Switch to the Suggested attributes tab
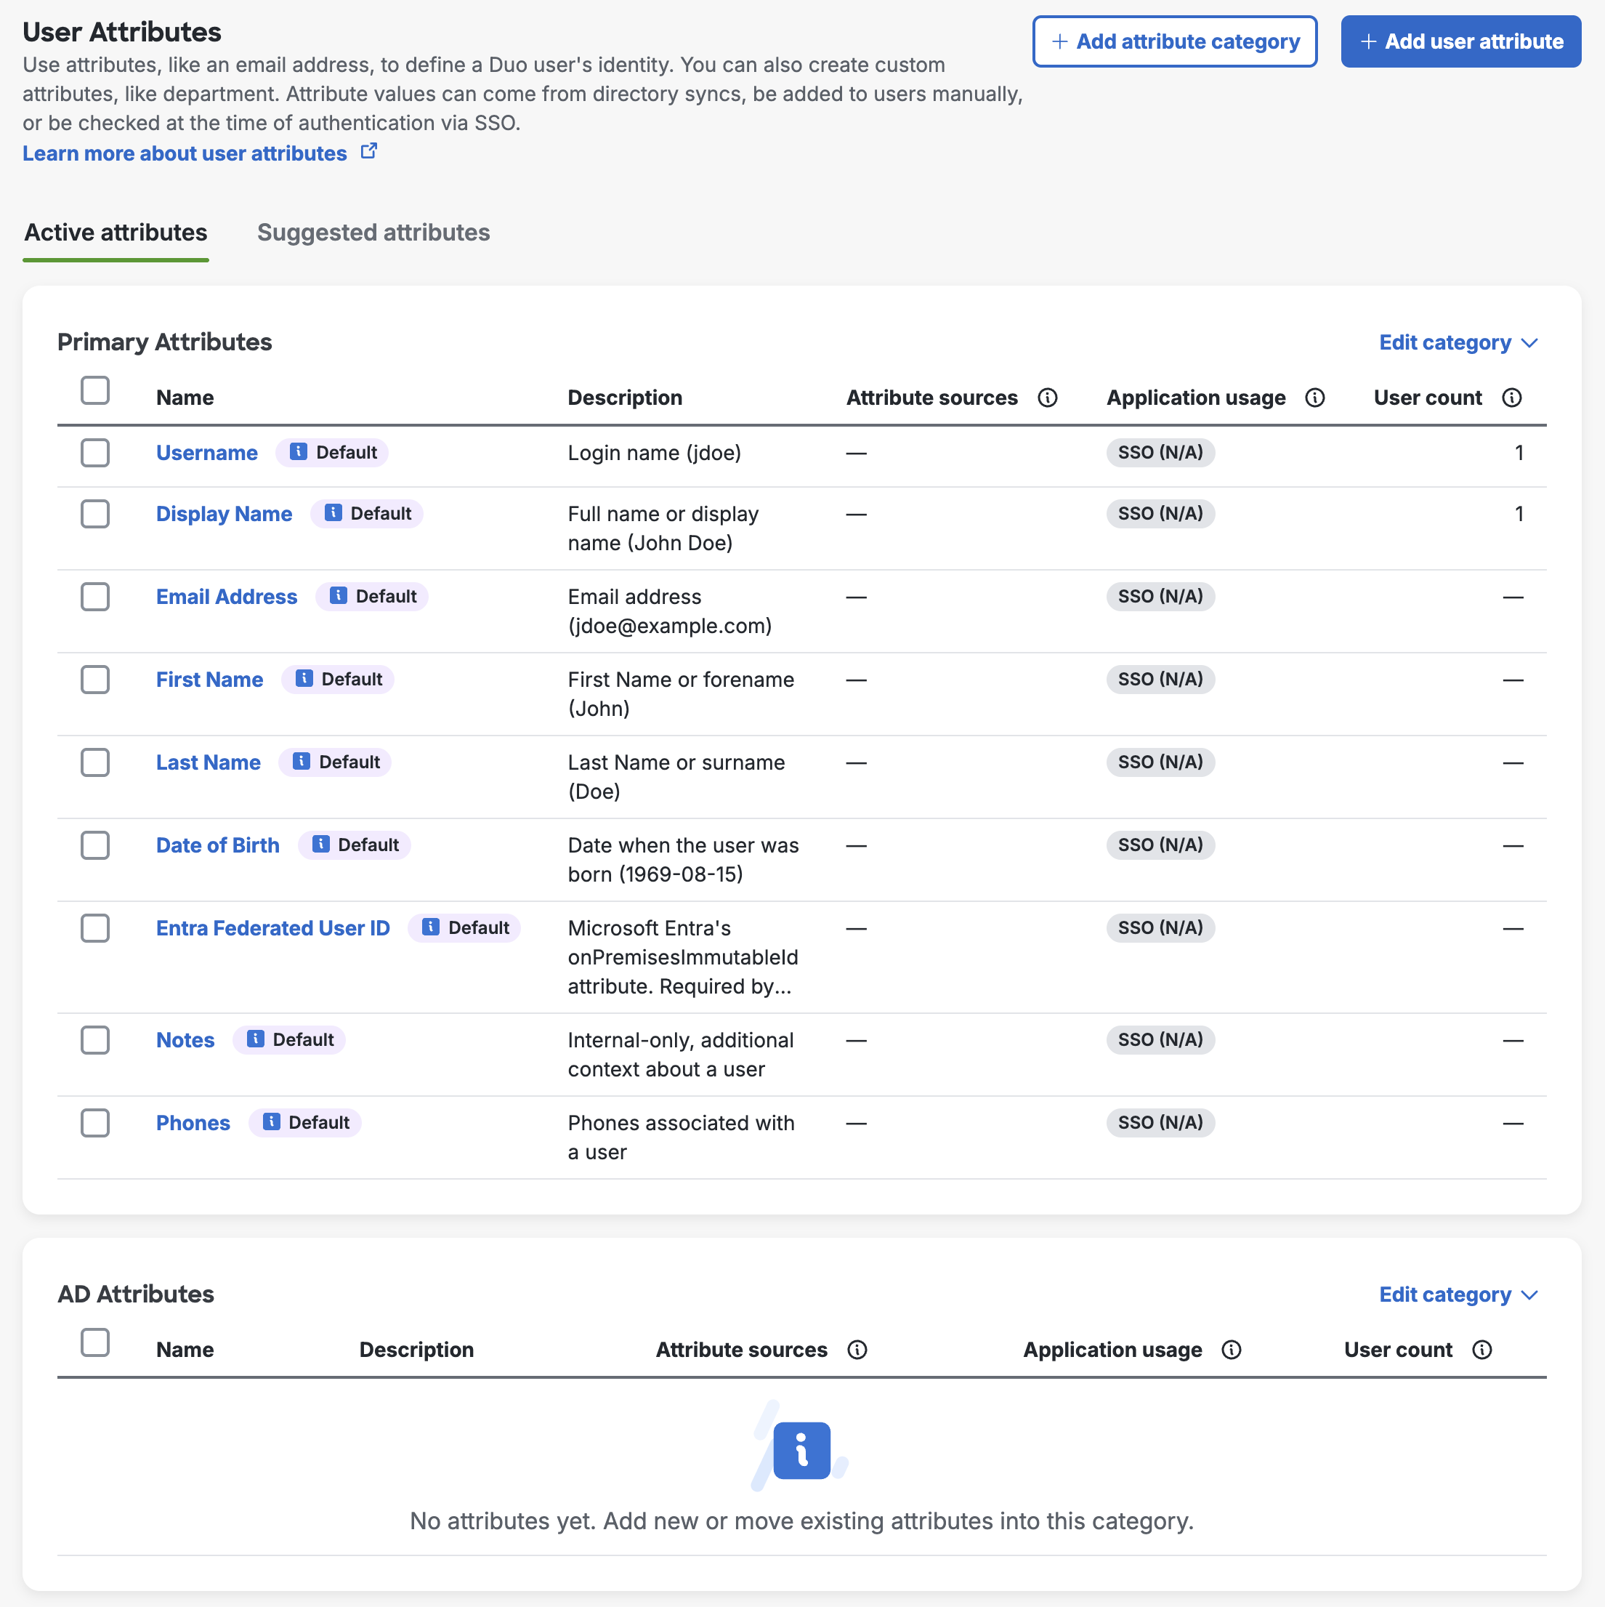 click(373, 233)
